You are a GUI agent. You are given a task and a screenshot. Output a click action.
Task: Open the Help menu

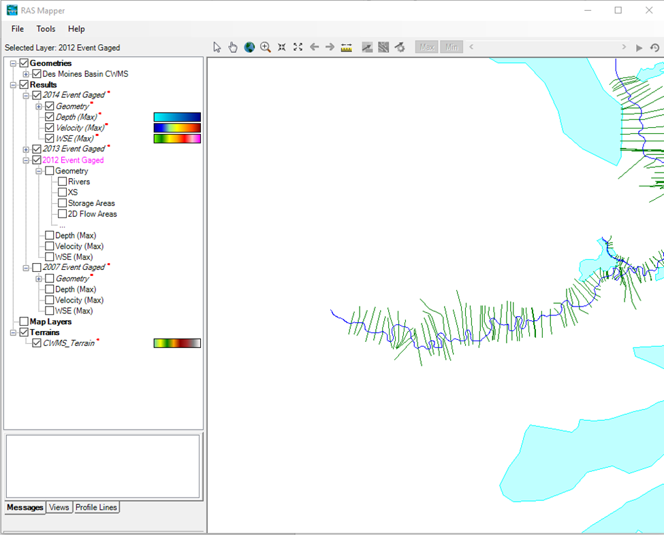click(76, 29)
